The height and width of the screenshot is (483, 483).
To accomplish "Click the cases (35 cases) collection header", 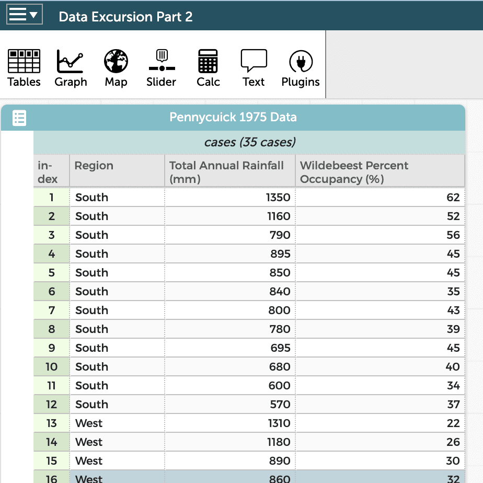I will (x=249, y=142).
